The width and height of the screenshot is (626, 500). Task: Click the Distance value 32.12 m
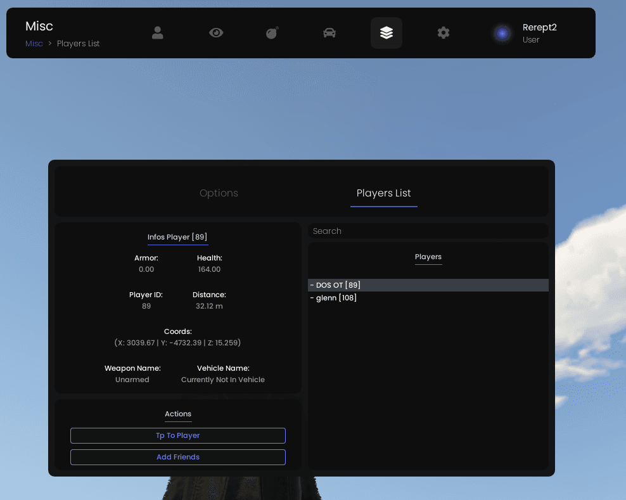click(209, 306)
